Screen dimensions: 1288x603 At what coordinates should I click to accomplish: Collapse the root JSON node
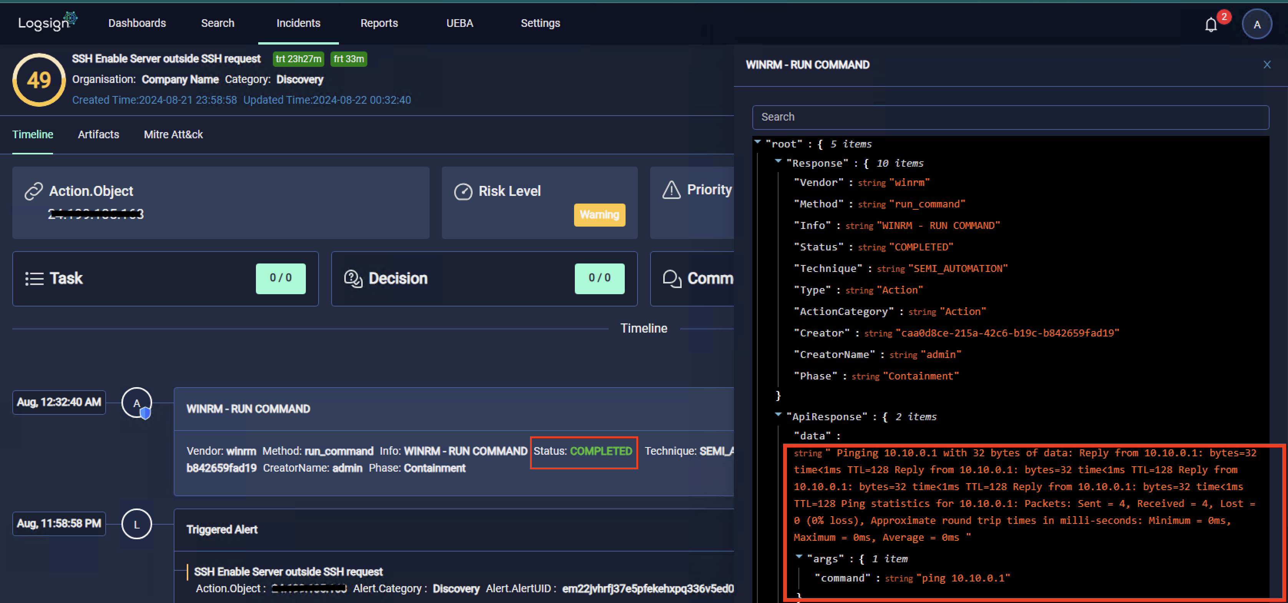click(x=759, y=142)
